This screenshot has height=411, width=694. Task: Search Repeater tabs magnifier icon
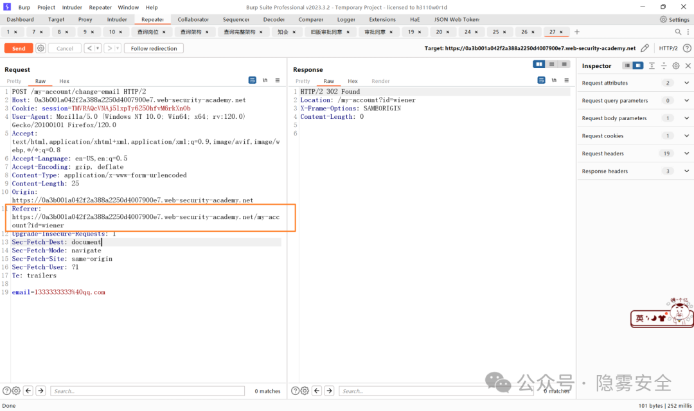point(678,32)
